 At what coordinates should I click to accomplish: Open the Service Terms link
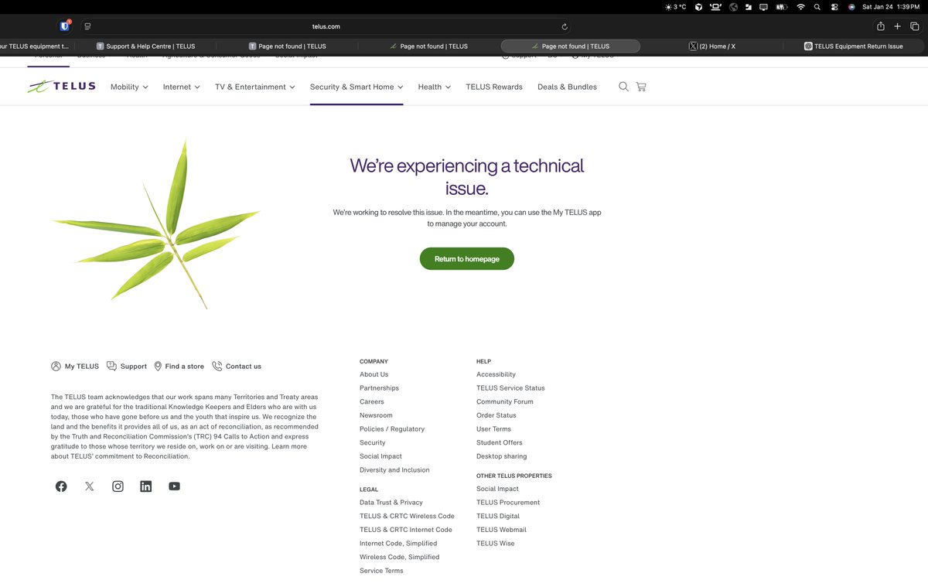click(381, 571)
